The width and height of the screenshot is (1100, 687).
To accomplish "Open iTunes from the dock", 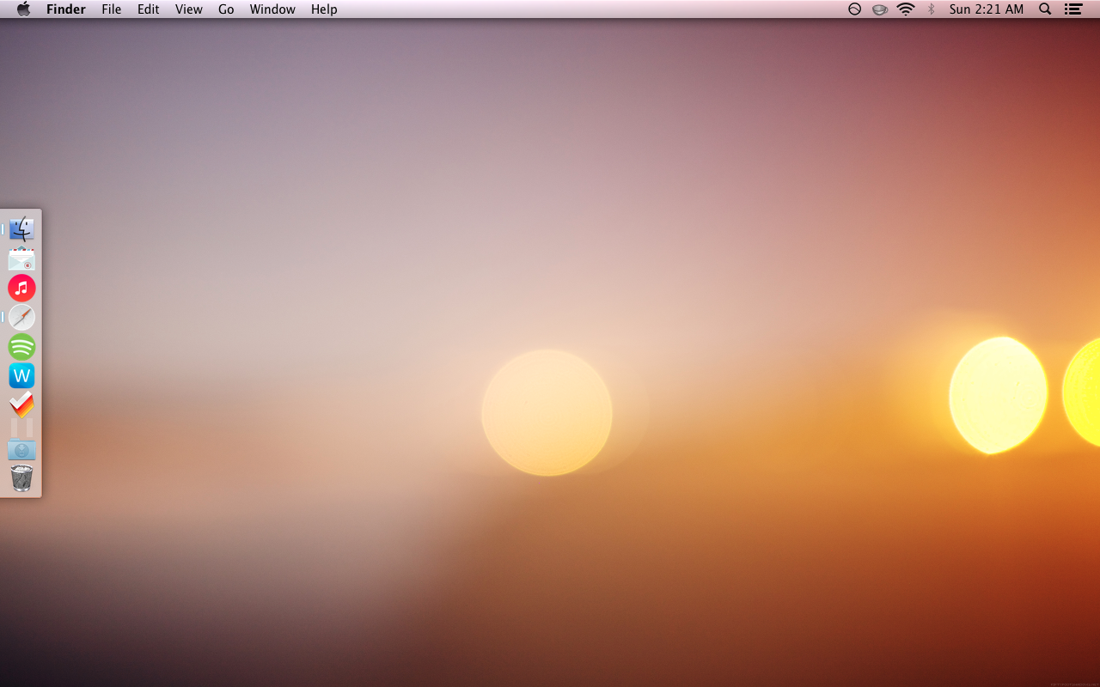I will coord(21,288).
